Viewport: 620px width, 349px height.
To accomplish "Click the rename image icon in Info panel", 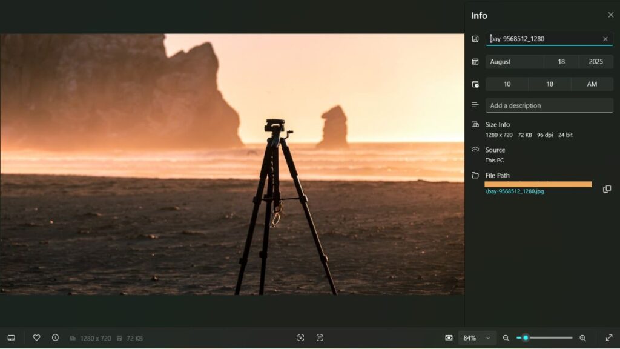I will (476, 38).
